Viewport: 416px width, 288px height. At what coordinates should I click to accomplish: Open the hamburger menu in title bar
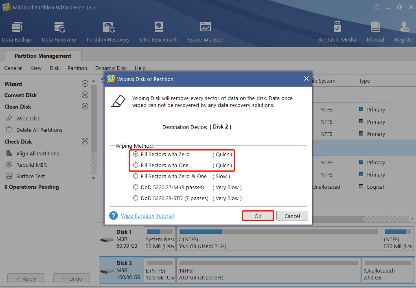[x=377, y=7]
